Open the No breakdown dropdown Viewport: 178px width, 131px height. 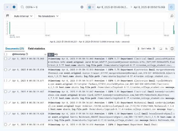pos(49,16)
